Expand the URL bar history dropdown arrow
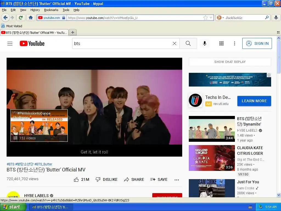 pos(211,18)
